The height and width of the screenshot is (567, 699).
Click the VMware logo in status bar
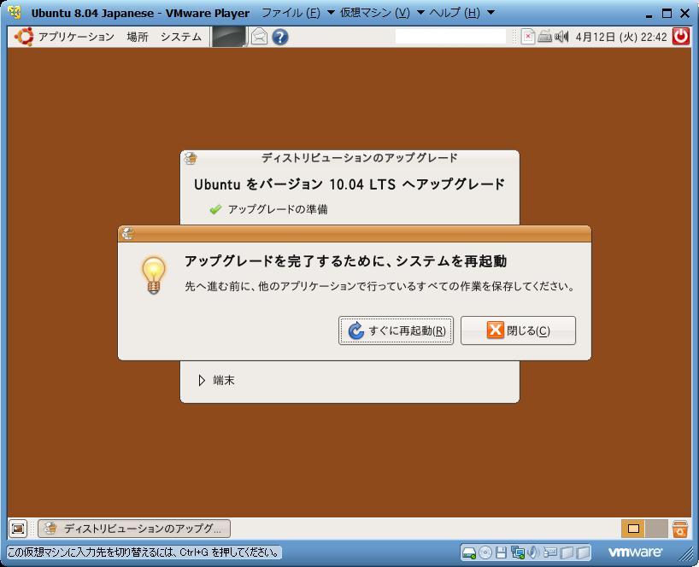(x=635, y=552)
